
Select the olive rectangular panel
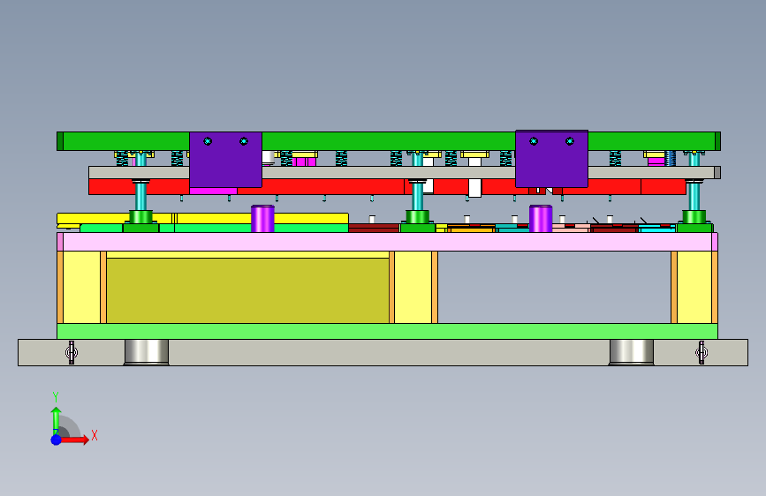click(x=247, y=290)
